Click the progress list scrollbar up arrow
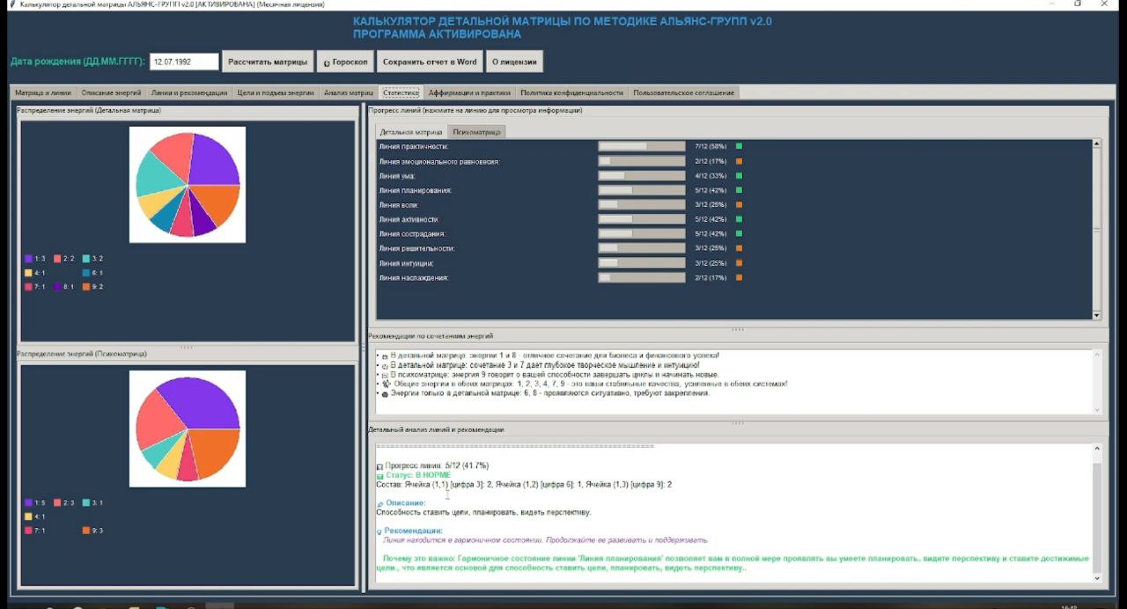Image resolution: width=1127 pixels, height=609 pixels. click(x=1097, y=143)
